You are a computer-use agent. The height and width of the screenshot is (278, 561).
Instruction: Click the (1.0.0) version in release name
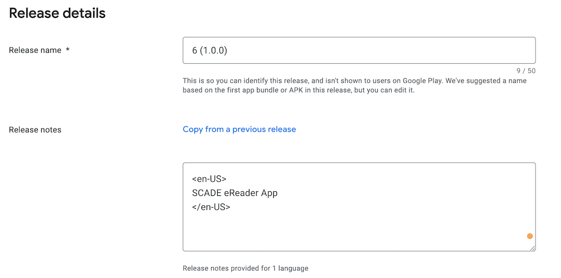pyautogui.click(x=213, y=50)
